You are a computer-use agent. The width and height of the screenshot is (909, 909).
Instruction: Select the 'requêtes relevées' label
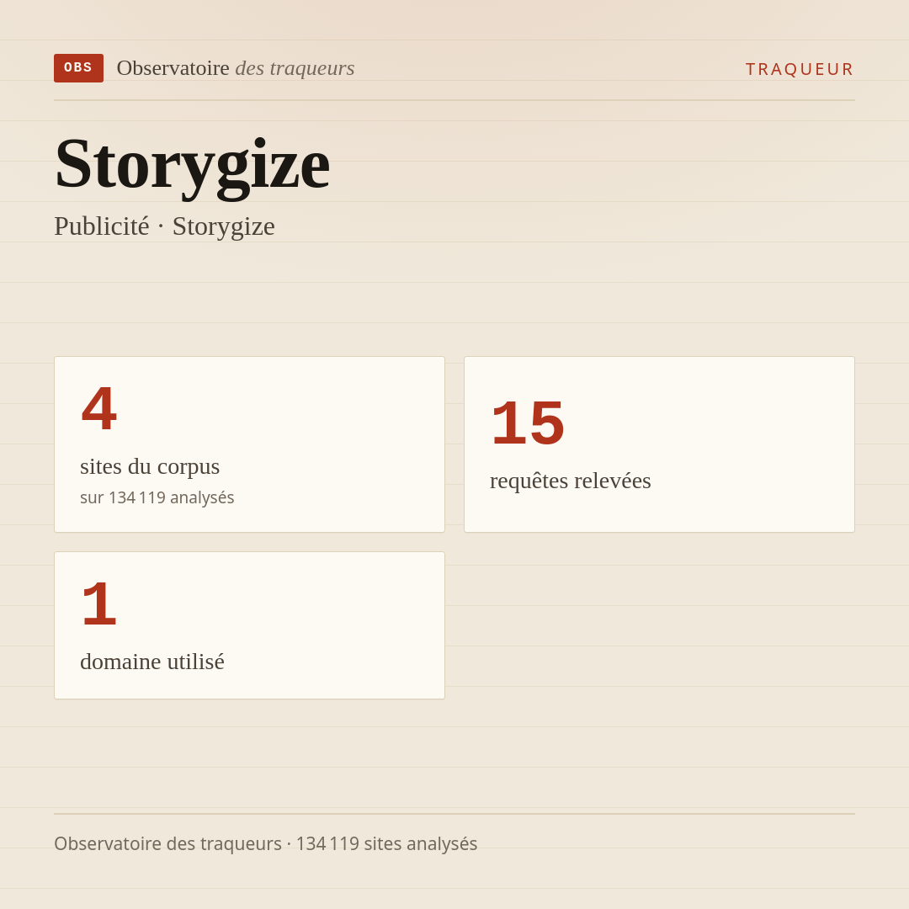pos(571,481)
